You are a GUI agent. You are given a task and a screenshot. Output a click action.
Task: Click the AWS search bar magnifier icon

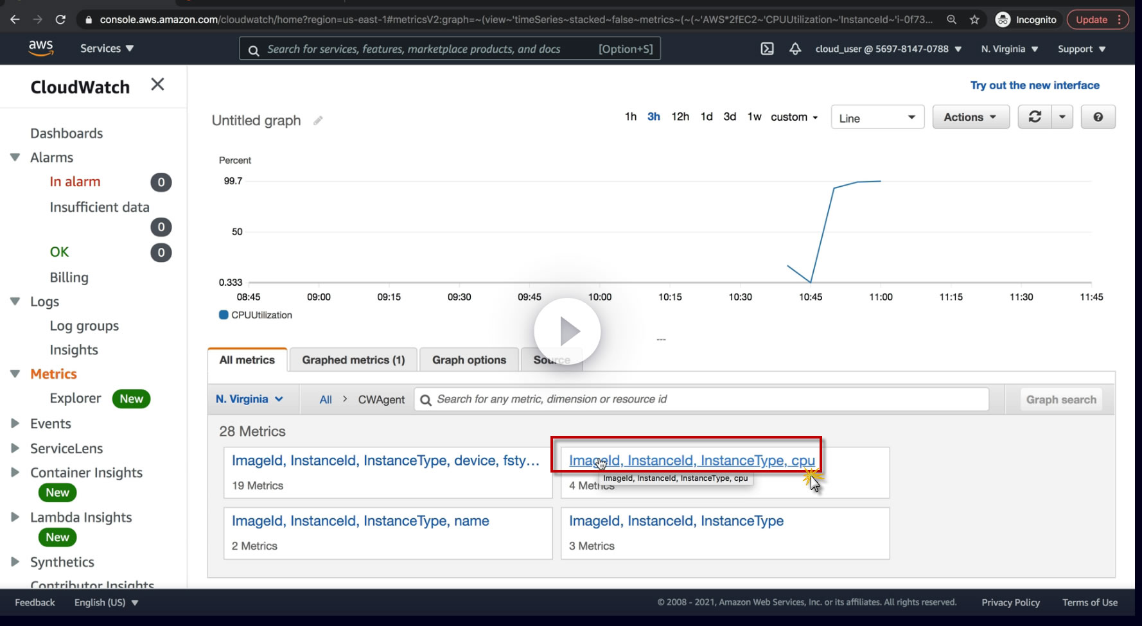pos(254,50)
